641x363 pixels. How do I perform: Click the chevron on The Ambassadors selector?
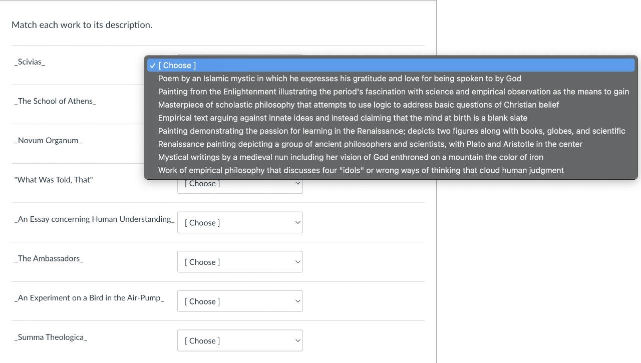click(296, 262)
